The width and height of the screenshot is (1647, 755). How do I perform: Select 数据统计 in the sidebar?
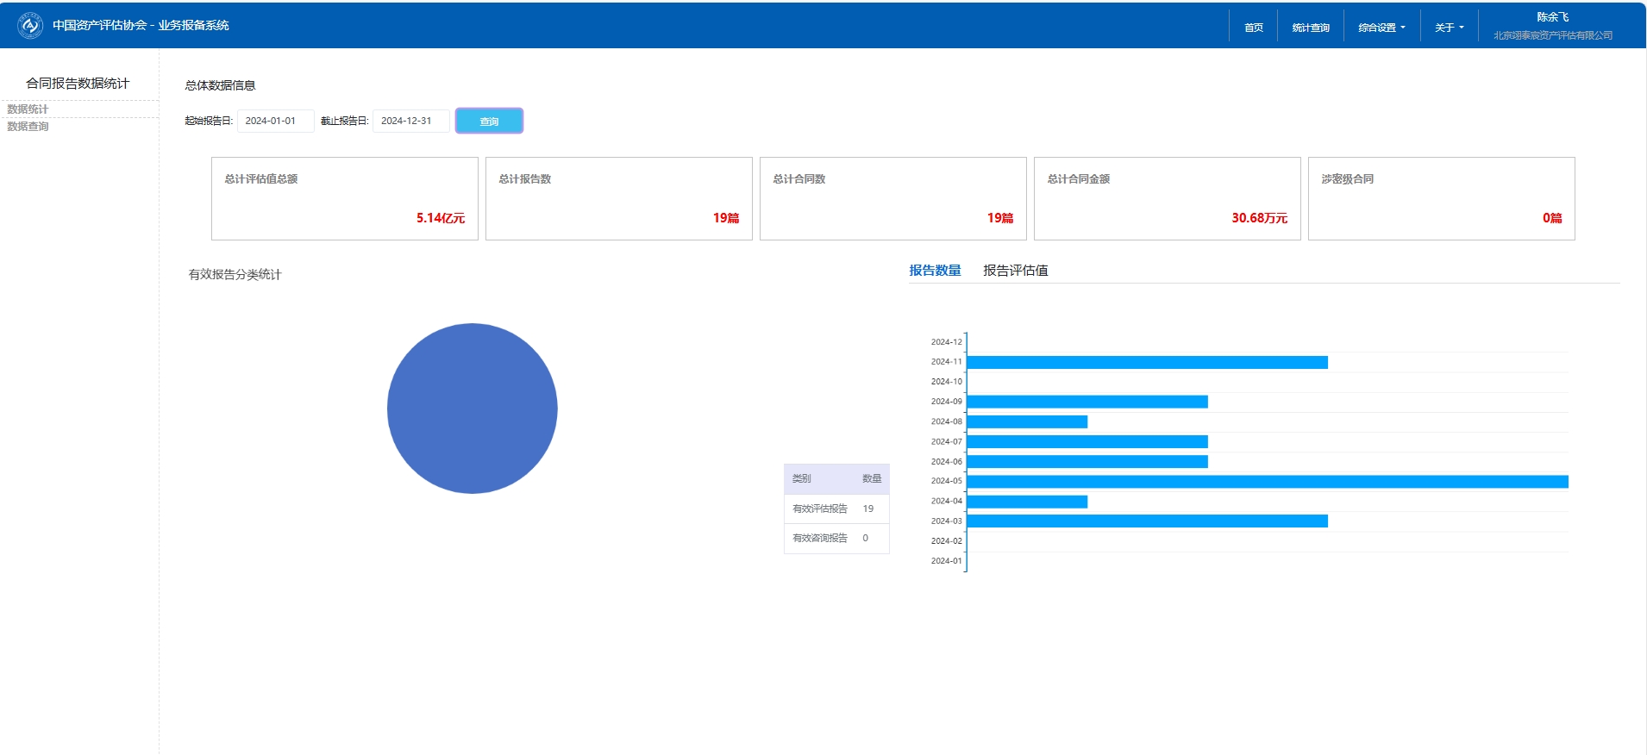coord(28,109)
